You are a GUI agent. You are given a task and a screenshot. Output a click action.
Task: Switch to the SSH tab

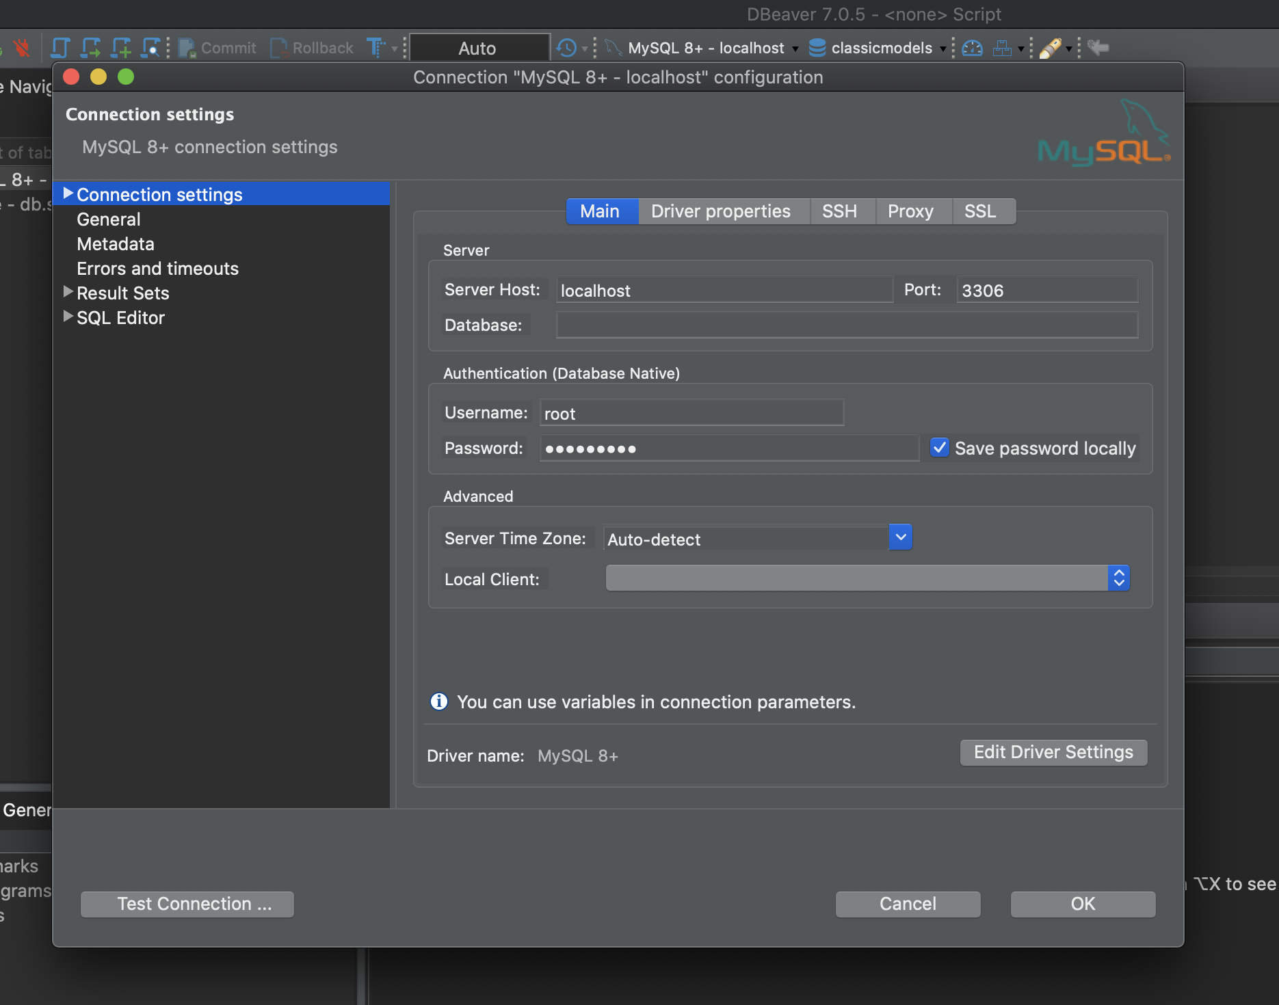coord(842,211)
